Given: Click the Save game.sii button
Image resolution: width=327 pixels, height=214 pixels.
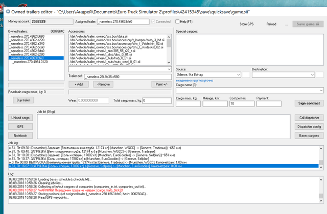Looking at the screenshot, I should (308, 24).
